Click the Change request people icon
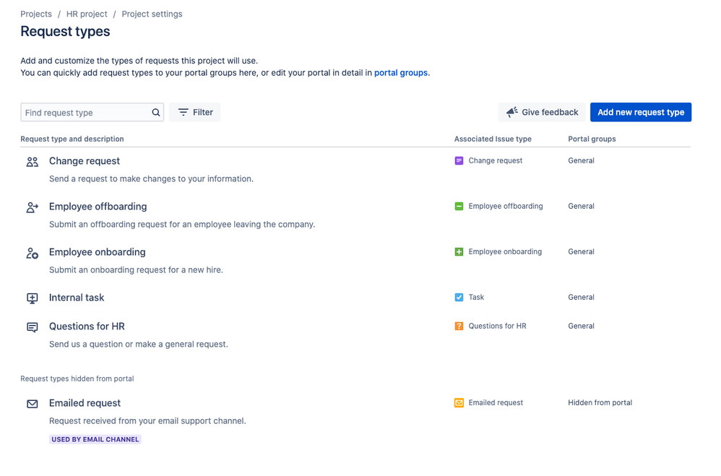The width and height of the screenshot is (721, 476). [x=33, y=162]
